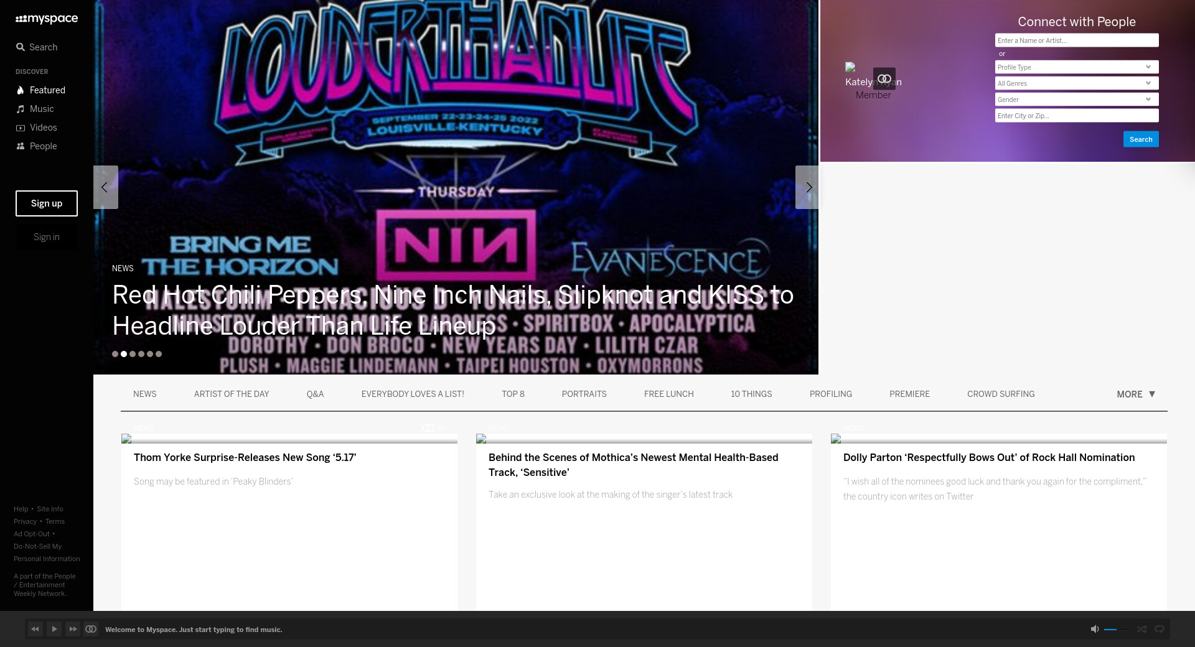Click the Myspace logo
Image resolution: width=1195 pixels, height=647 pixels.
point(47,19)
